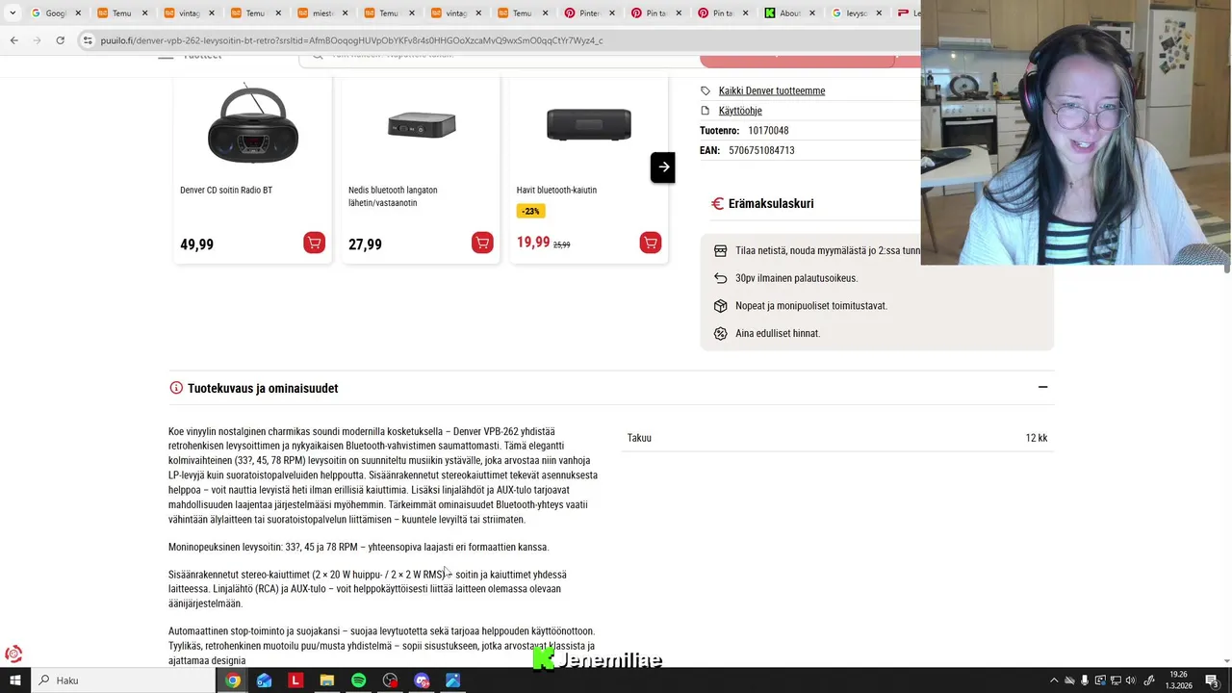The height and width of the screenshot is (693, 1232).
Task: Click the volume icon in system tray
Action: (x=1131, y=680)
